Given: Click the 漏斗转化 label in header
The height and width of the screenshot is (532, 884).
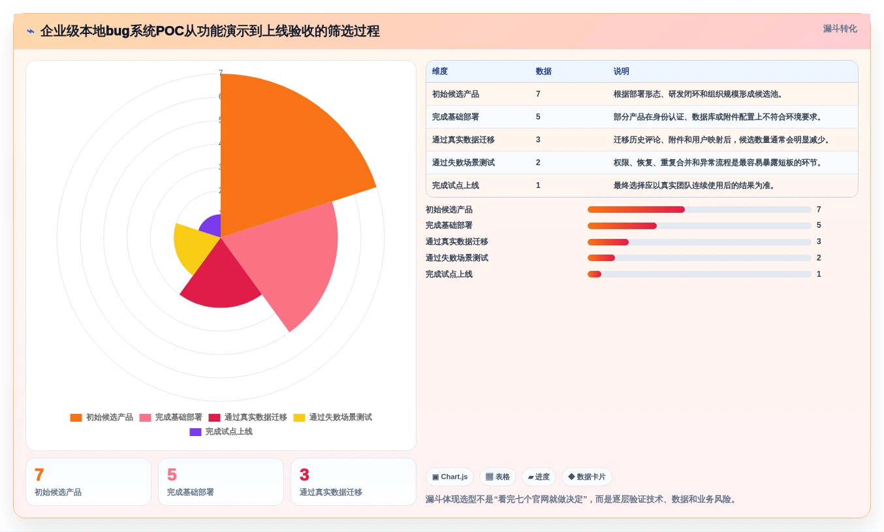Looking at the screenshot, I should pyautogui.click(x=840, y=29).
